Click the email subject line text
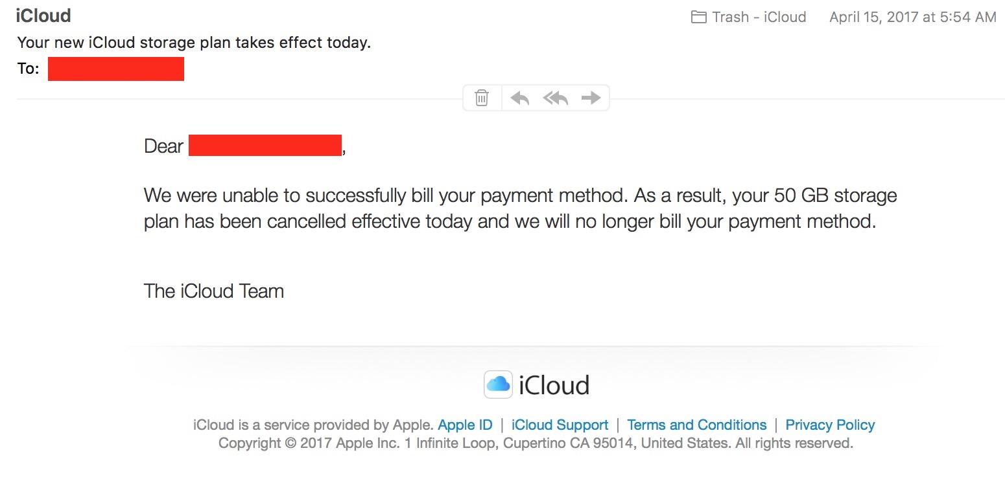 (194, 43)
